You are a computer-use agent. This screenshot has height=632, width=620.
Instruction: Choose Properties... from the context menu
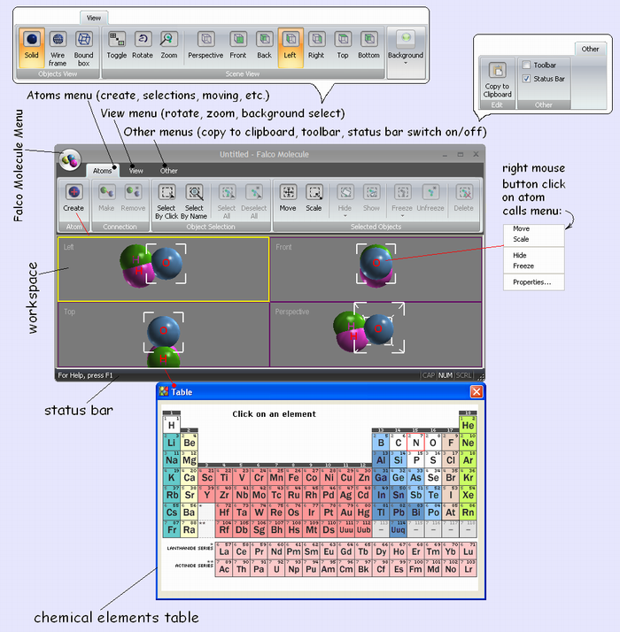[532, 282]
